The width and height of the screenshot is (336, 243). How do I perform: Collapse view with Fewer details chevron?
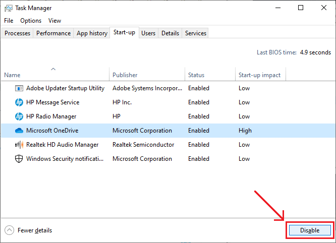click(10, 230)
